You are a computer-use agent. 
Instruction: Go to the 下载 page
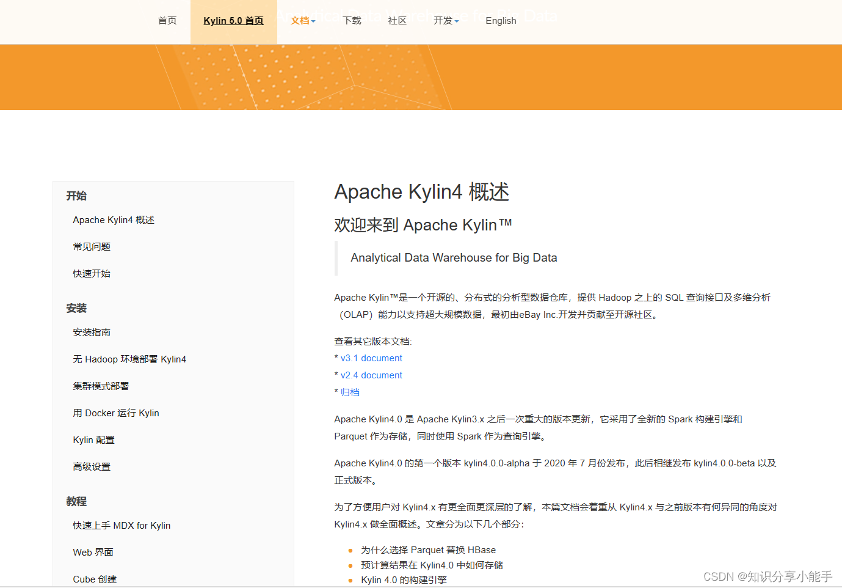click(x=352, y=21)
